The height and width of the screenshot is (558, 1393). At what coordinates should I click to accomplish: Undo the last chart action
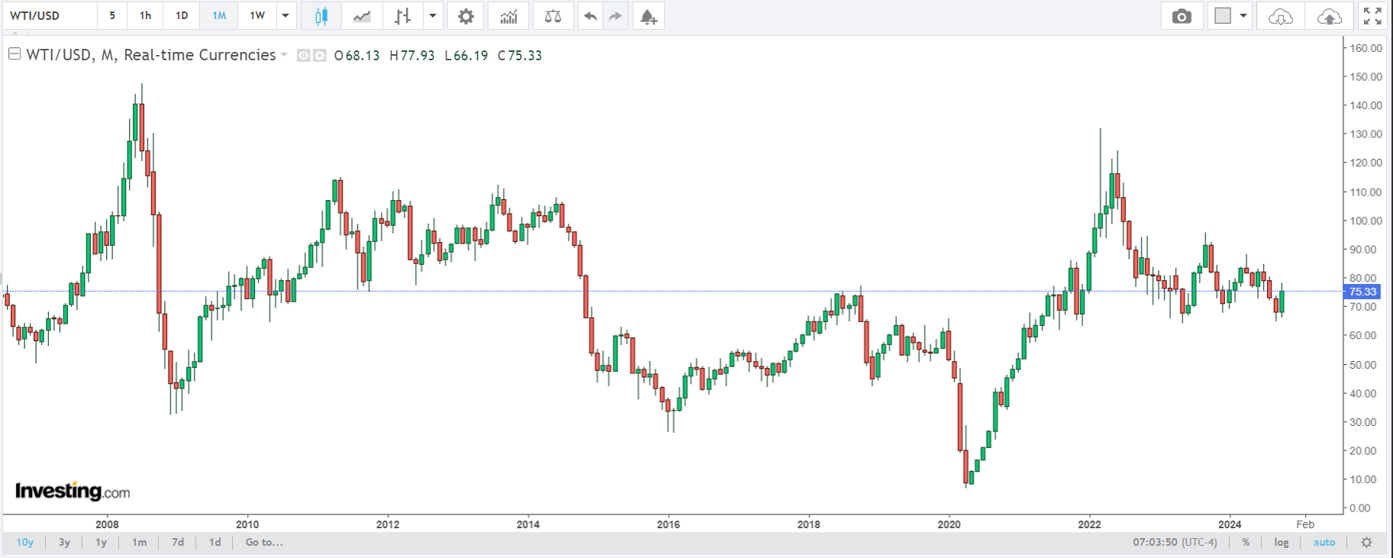pos(590,16)
